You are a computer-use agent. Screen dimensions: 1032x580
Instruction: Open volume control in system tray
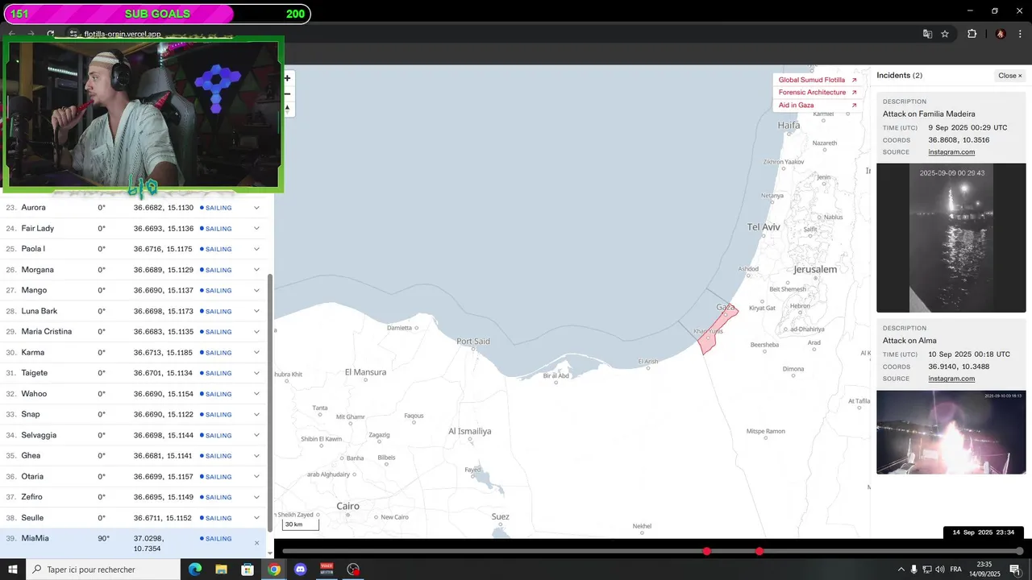939,570
